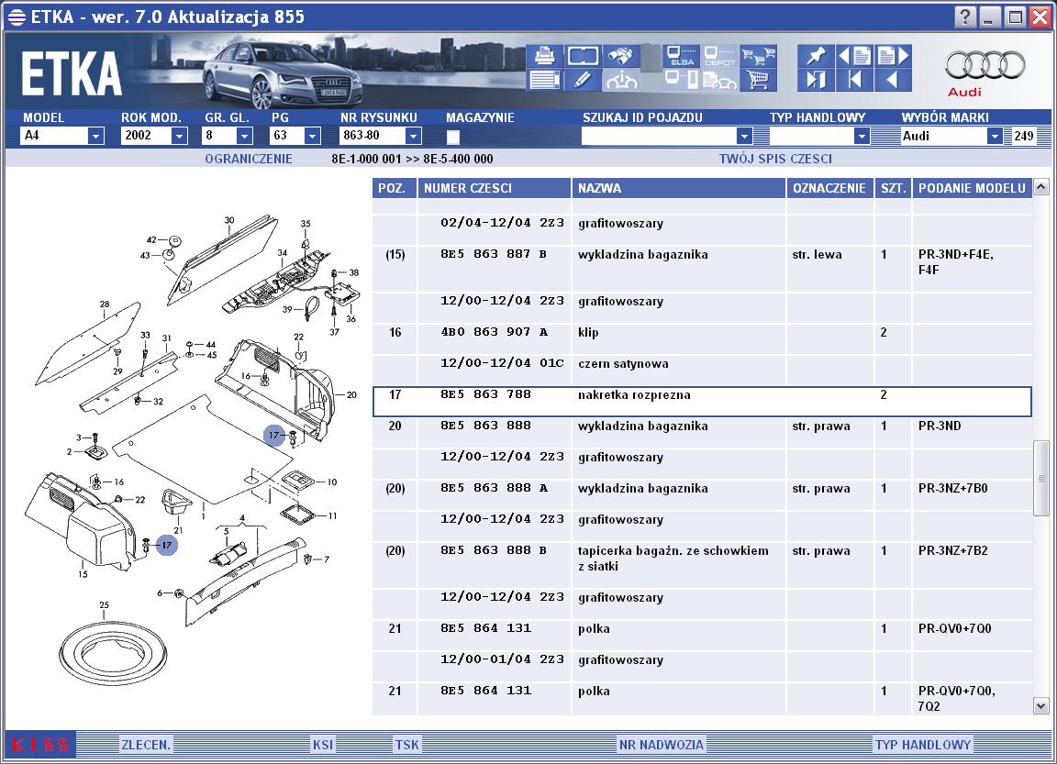
Task: Click TSK in the status bar
Action: click(x=406, y=745)
